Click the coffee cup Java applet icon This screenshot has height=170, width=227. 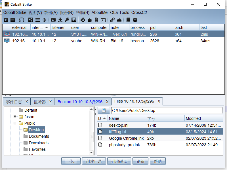[x=90, y=20]
